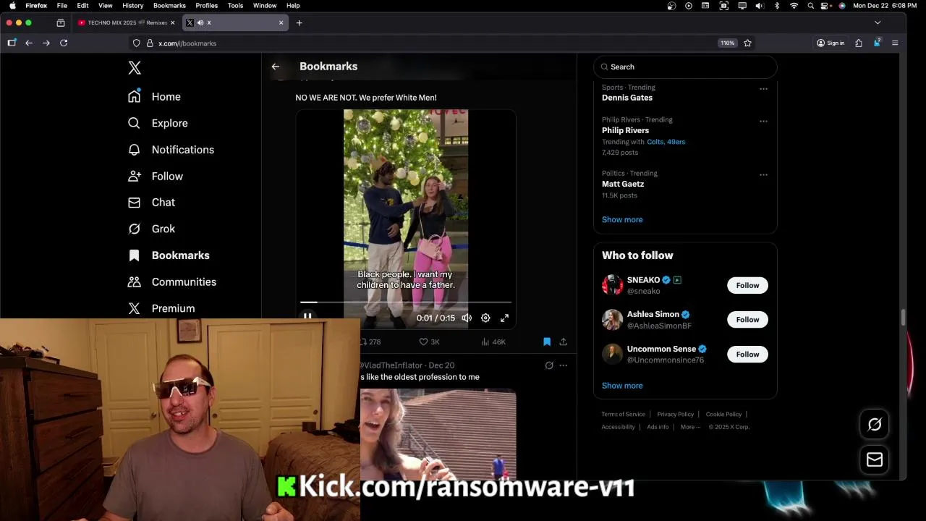This screenshot has width=926, height=521.
Task: Show more Who to follow suggestions
Action: 622,386
